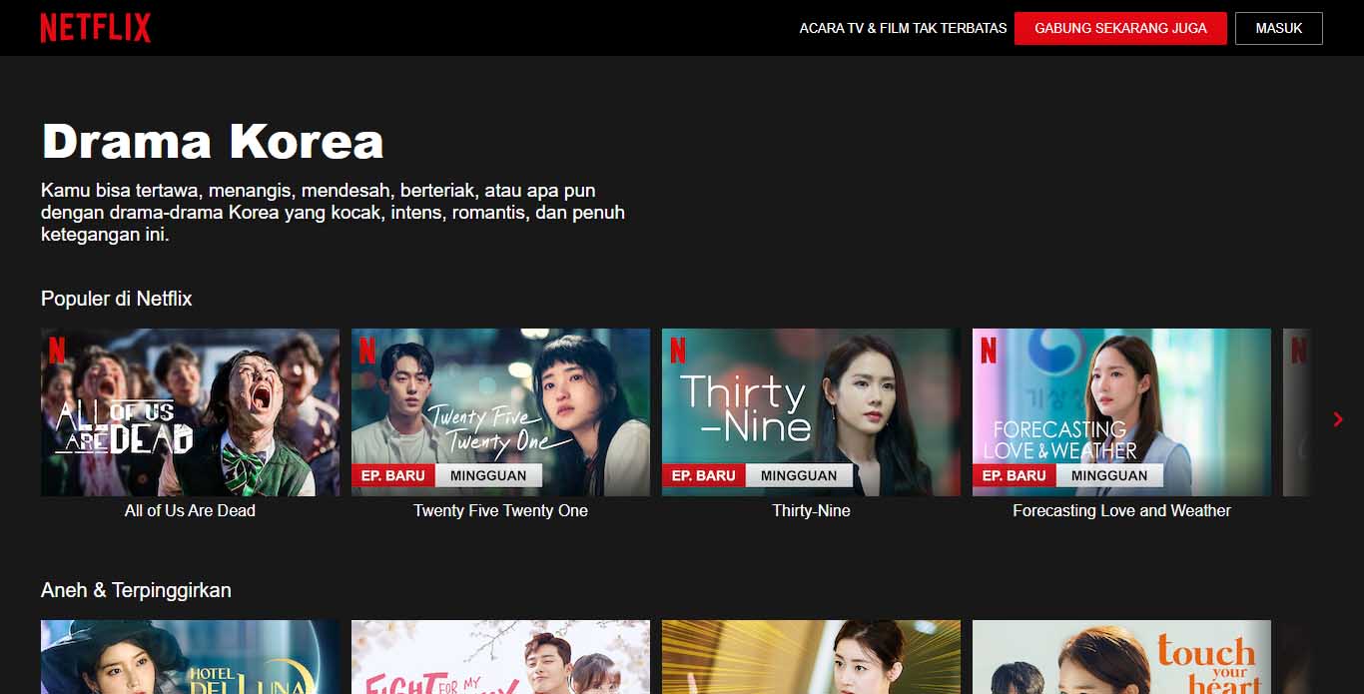Click the All of Us Are Dead title link
The width and height of the screenshot is (1364, 694).
click(190, 510)
